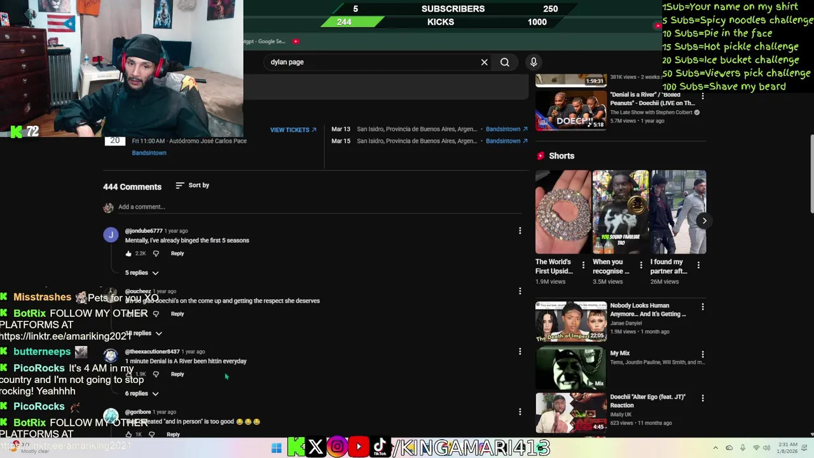
Task: Switch to the YouTube icon browser tab
Action: (x=296, y=41)
